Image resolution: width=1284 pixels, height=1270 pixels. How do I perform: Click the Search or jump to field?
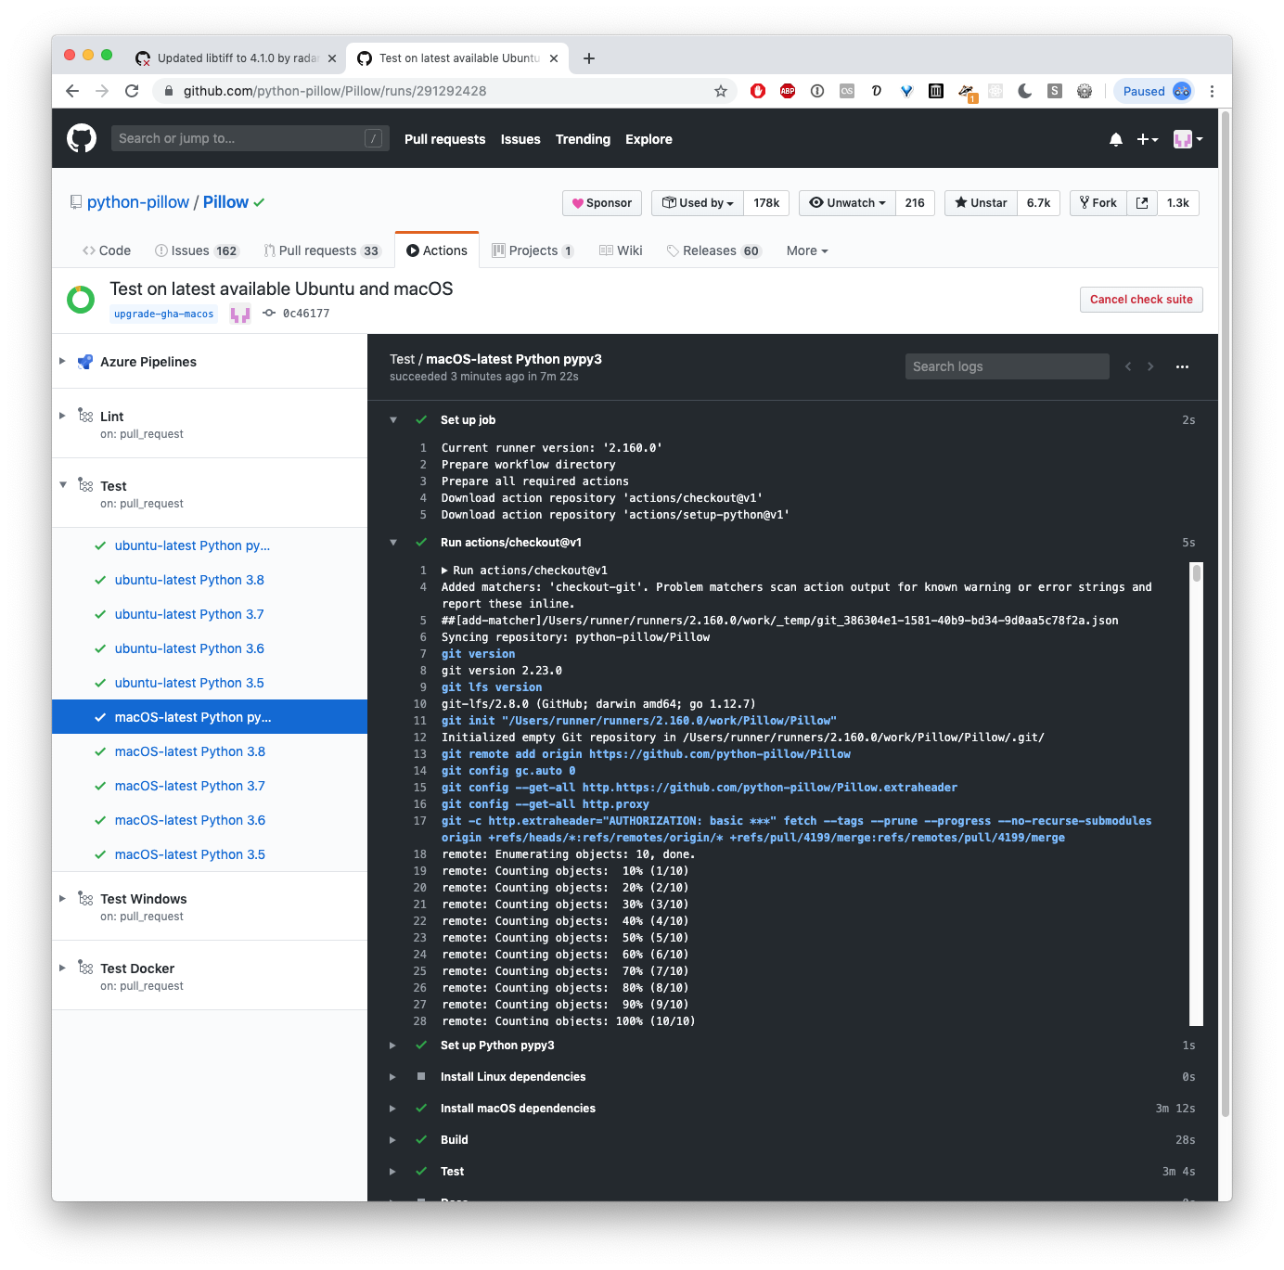[250, 138]
